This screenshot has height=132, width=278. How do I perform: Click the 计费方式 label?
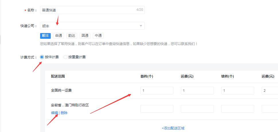pyautogui.click(x=29, y=57)
